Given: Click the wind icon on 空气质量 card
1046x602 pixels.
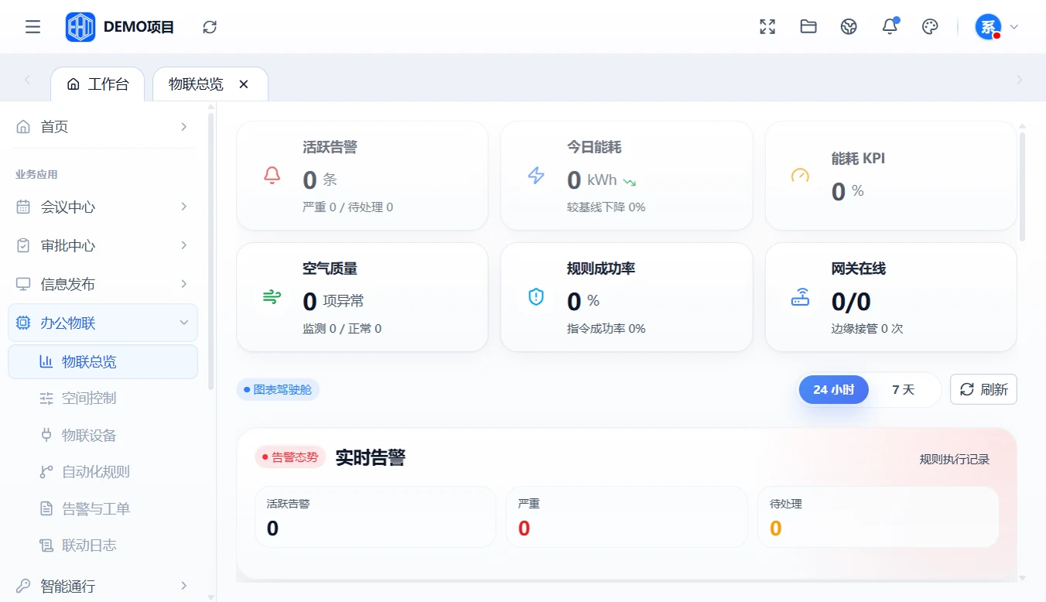Looking at the screenshot, I should pyautogui.click(x=272, y=297).
